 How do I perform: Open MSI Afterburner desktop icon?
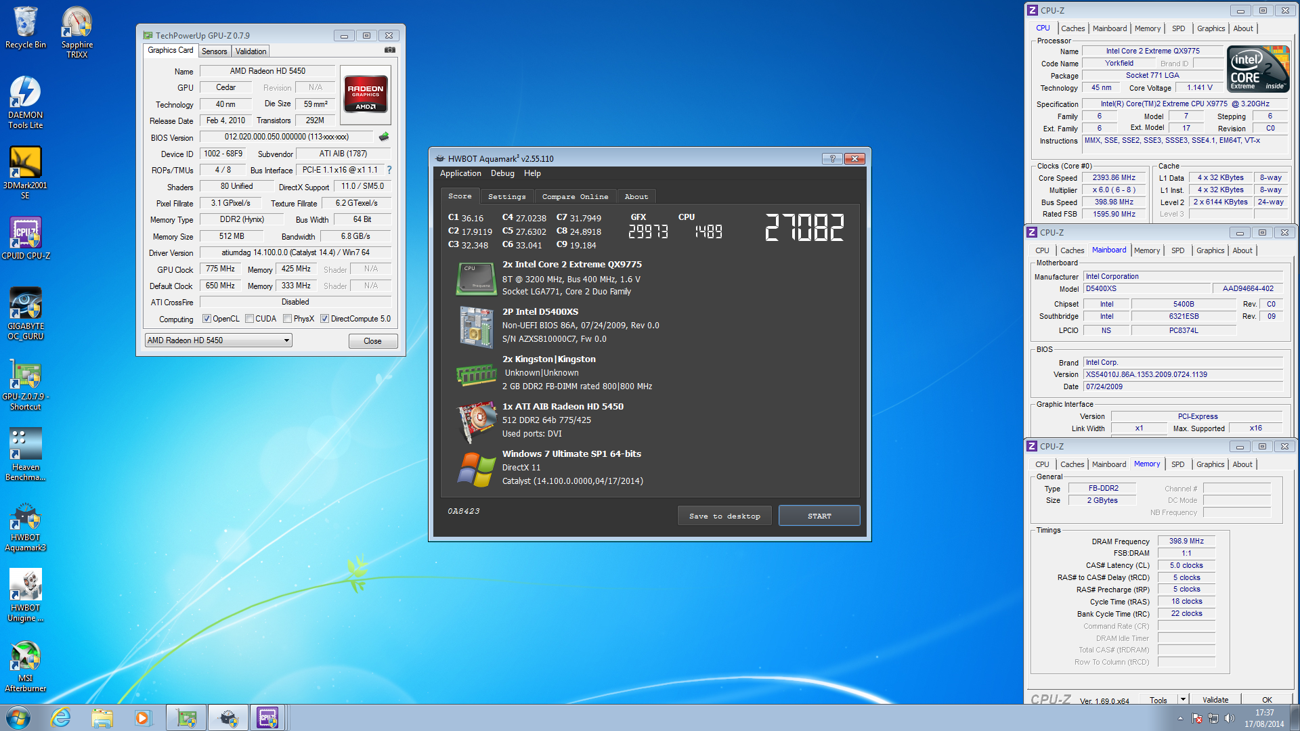[x=26, y=665]
